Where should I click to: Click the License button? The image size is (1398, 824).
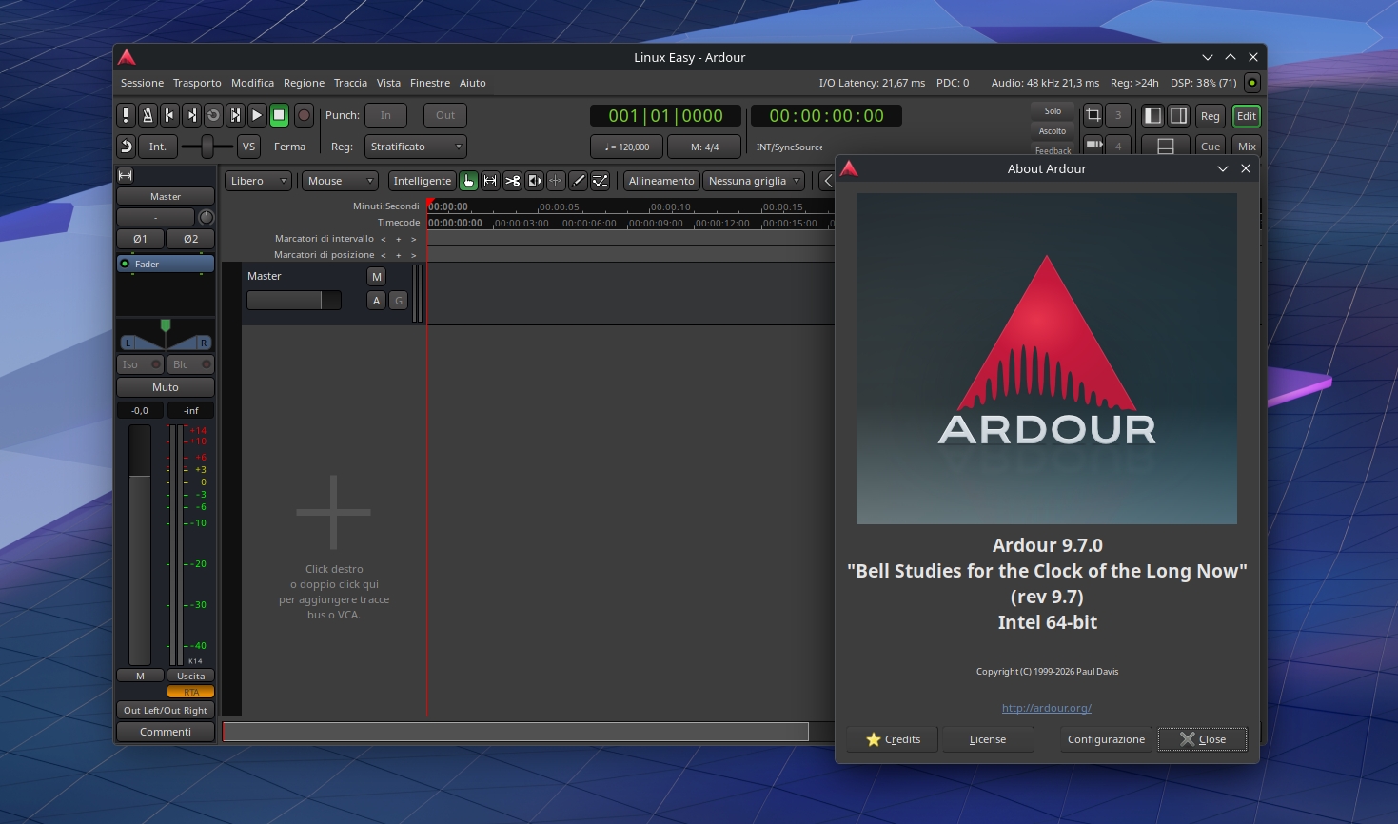988,739
